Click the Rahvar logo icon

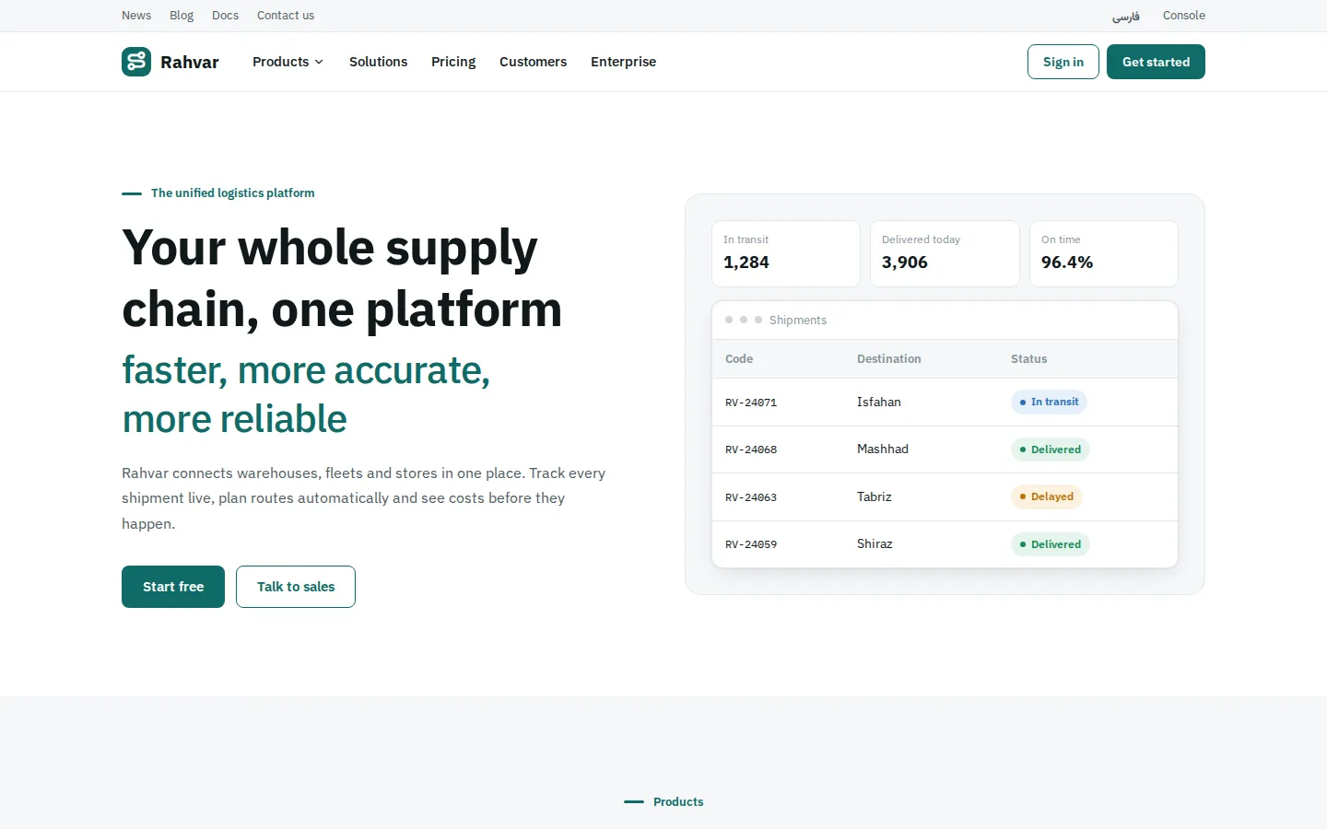(136, 62)
